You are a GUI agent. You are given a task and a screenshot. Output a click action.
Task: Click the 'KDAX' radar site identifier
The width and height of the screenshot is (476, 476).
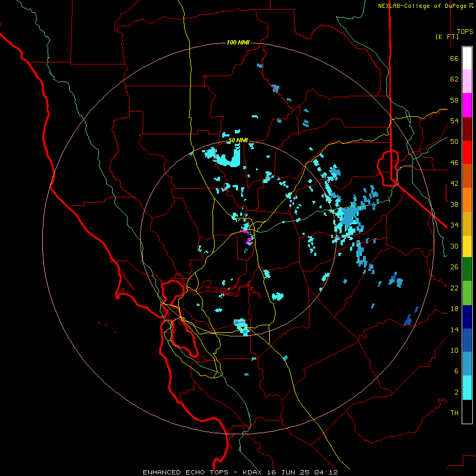(253, 472)
